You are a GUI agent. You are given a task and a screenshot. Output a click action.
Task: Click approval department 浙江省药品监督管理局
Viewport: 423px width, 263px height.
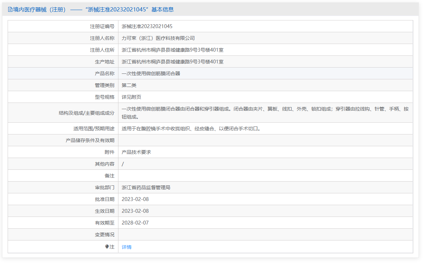146,187
